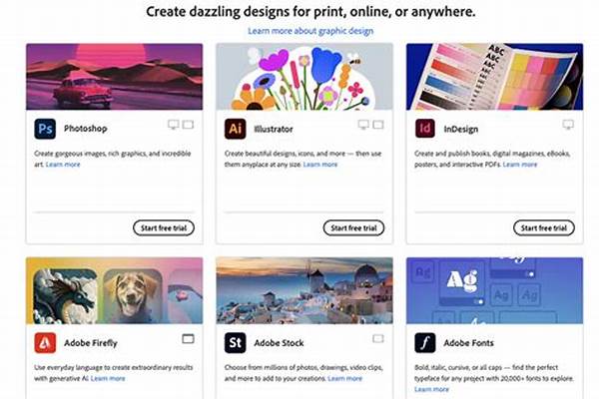Click the Adobe Stock St icon
599x399 pixels.
pos(235,342)
